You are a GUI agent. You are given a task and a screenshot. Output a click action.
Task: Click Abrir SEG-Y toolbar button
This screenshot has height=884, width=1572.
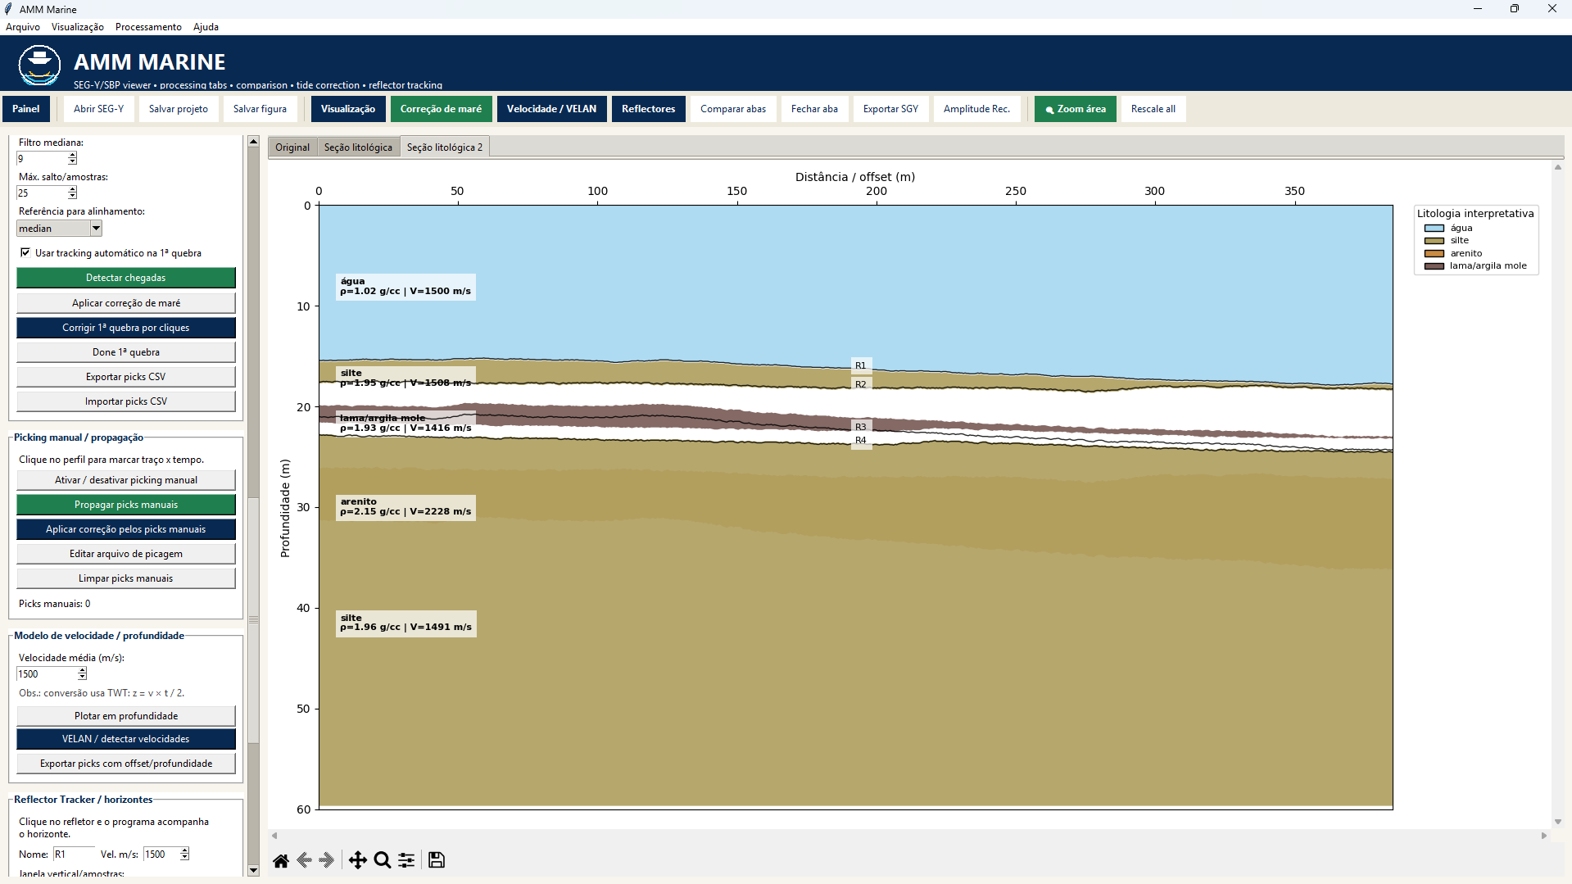(x=98, y=109)
